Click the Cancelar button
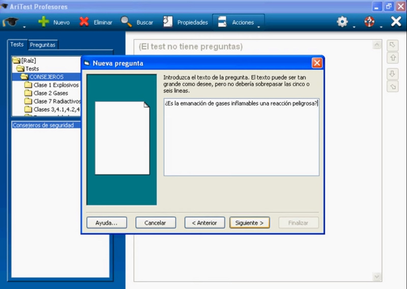The height and width of the screenshot is (289, 407). tap(156, 223)
